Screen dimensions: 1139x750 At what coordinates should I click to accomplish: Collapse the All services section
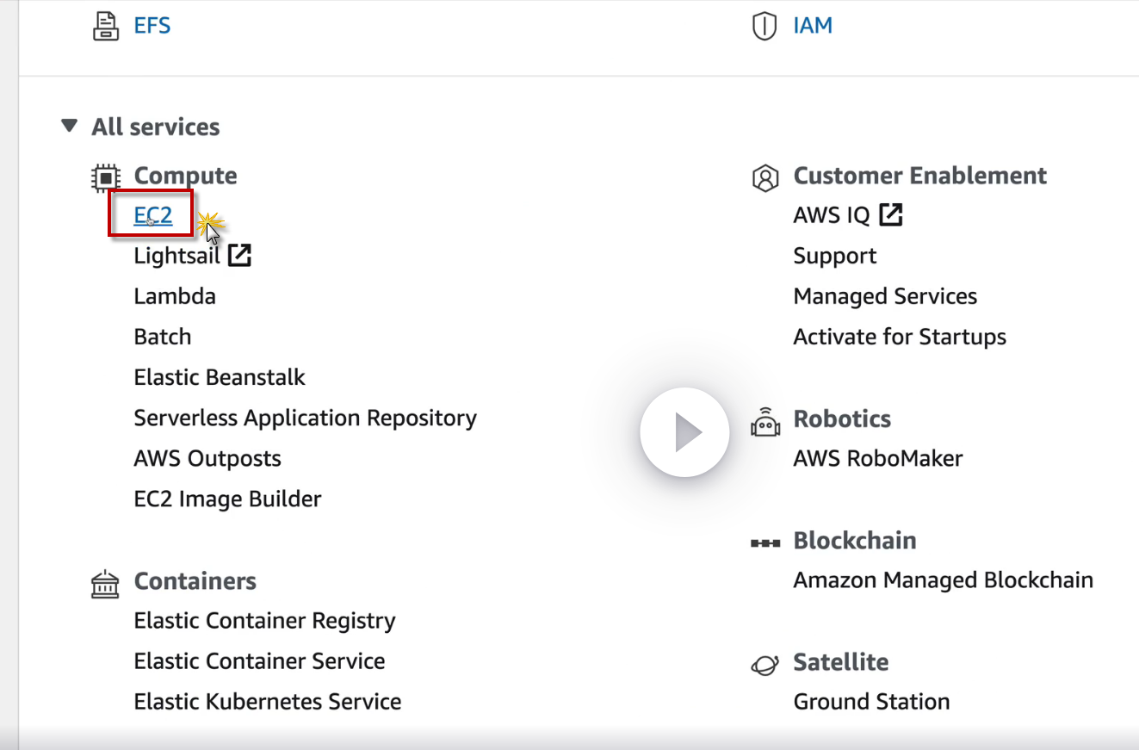(70, 127)
